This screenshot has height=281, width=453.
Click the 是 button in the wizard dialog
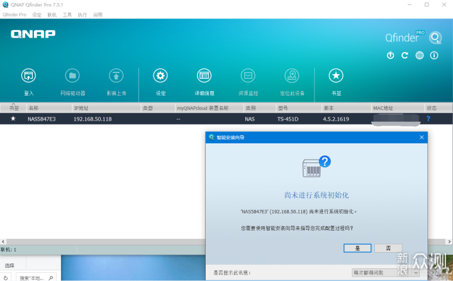click(357, 248)
